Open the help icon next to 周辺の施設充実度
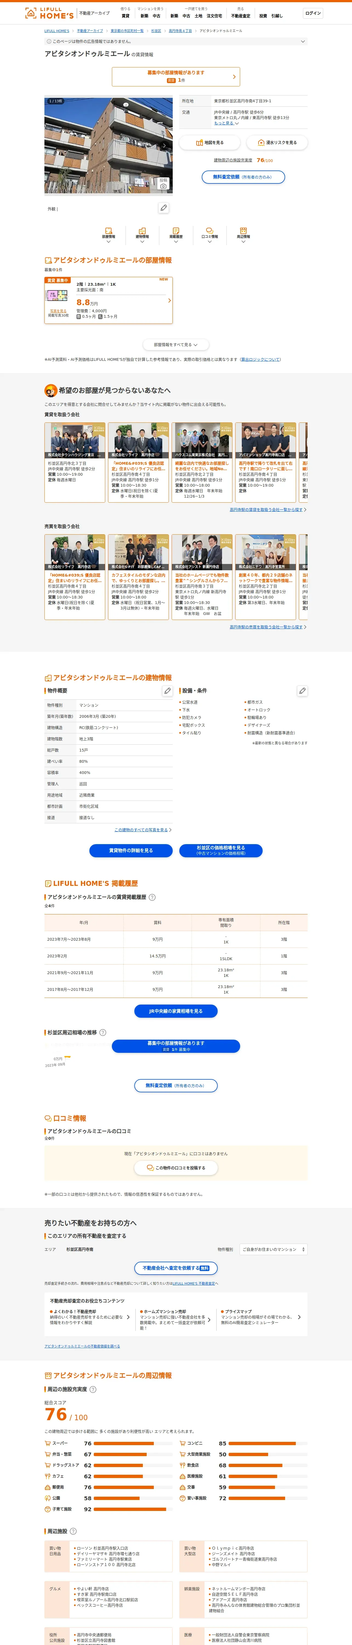The image size is (352, 1645). click(93, 1389)
